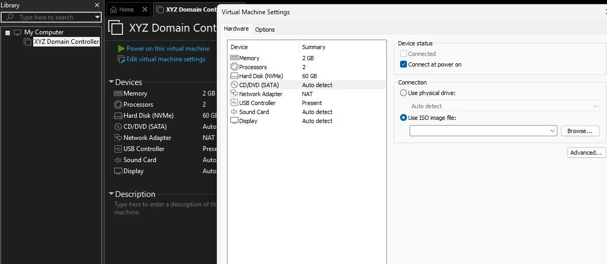Click the CD/DVD disc icon in the settings hardware list
Image resolution: width=607 pixels, height=264 pixels.
click(234, 85)
